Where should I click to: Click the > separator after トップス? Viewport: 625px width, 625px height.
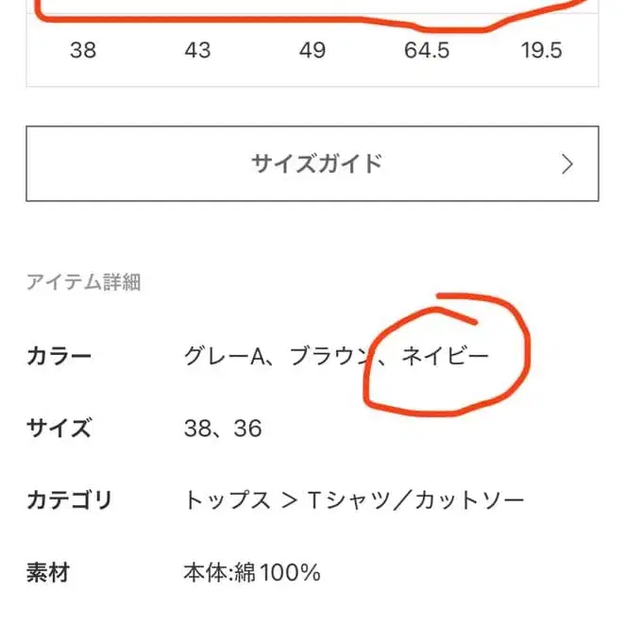[x=290, y=500]
